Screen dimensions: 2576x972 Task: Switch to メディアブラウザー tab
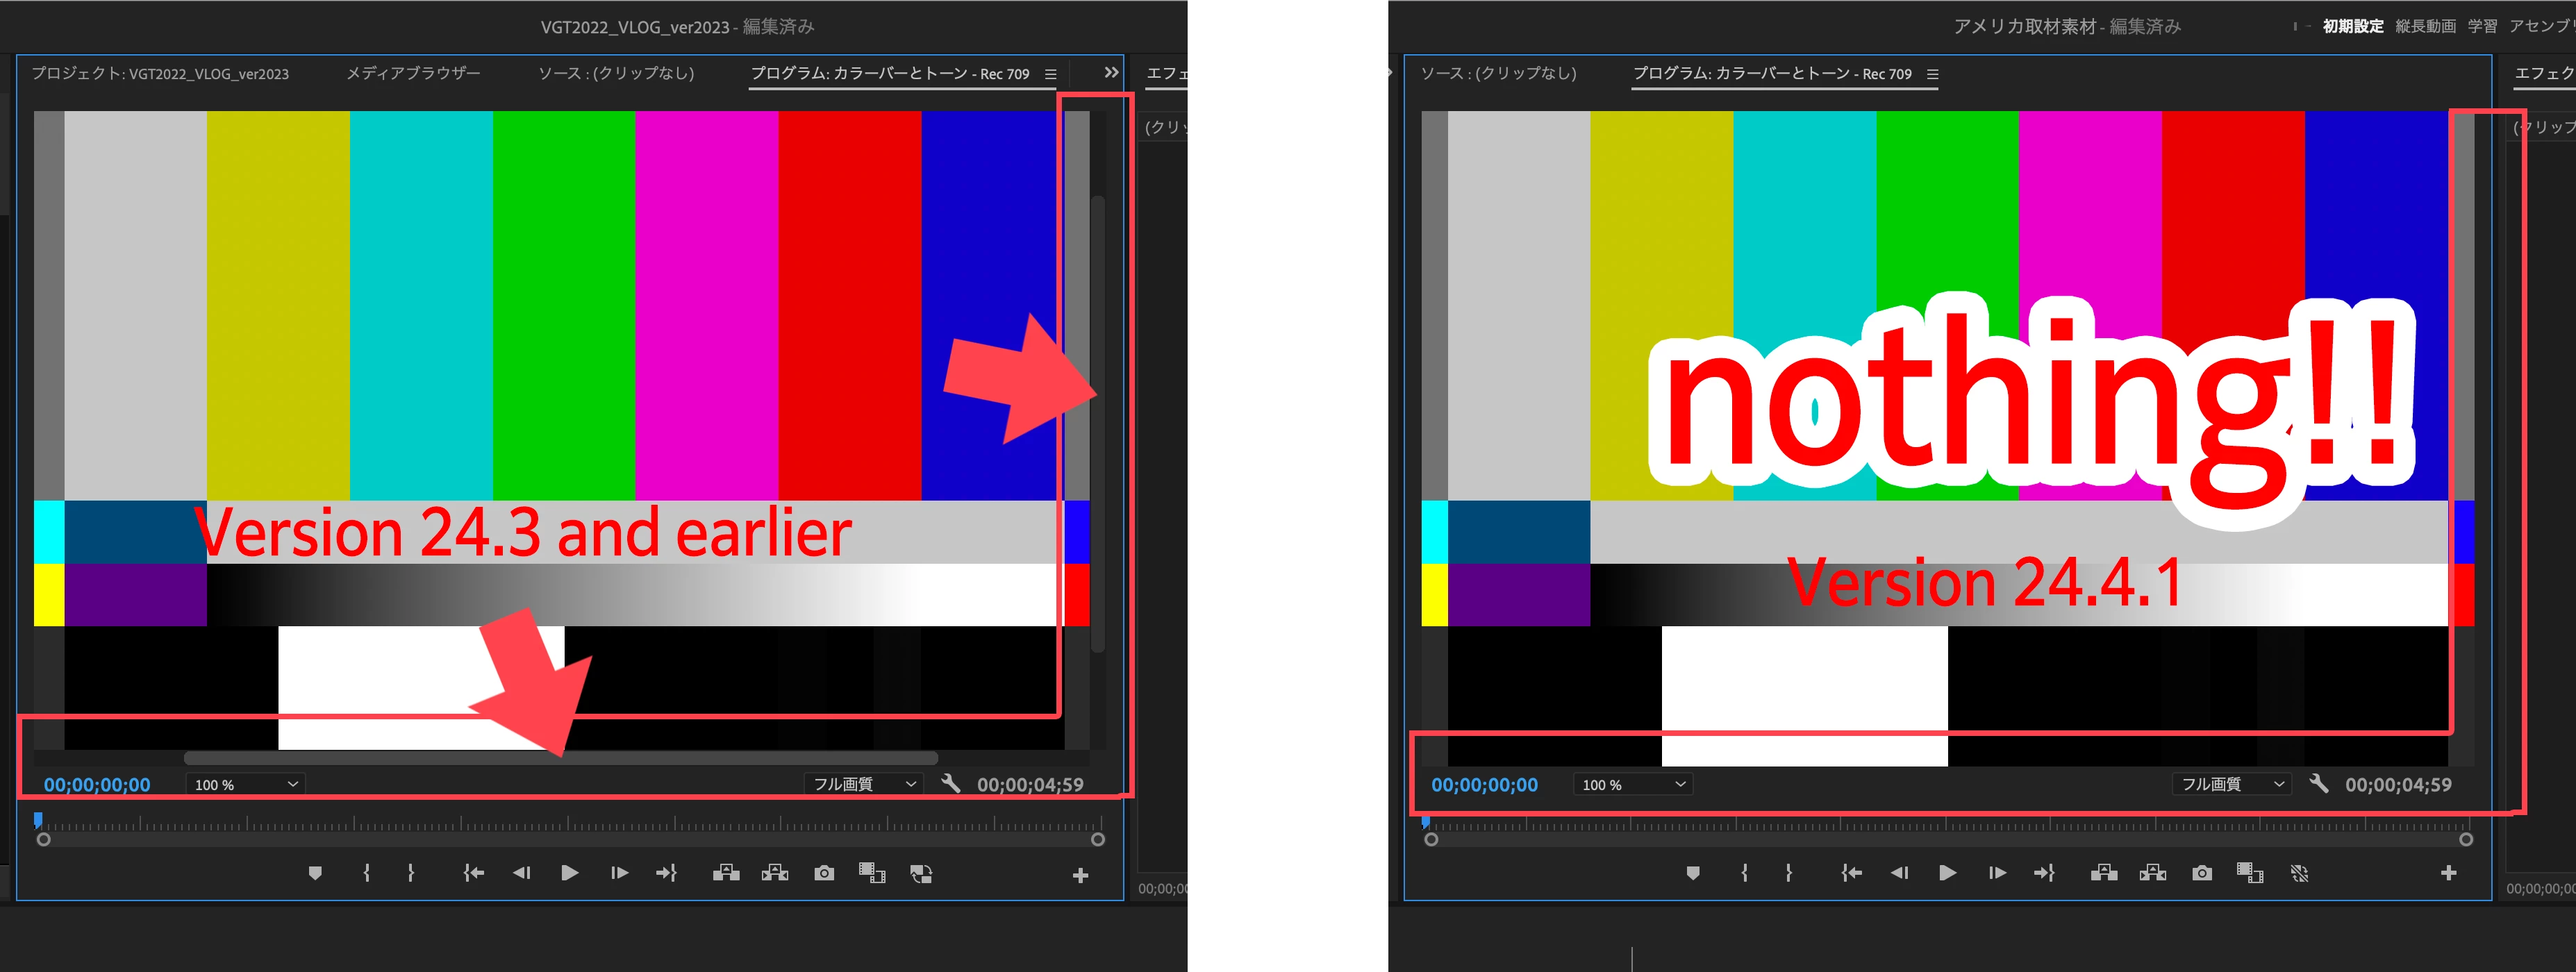pyautogui.click(x=413, y=73)
